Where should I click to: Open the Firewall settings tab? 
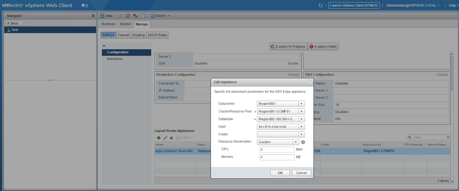[x=124, y=35]
